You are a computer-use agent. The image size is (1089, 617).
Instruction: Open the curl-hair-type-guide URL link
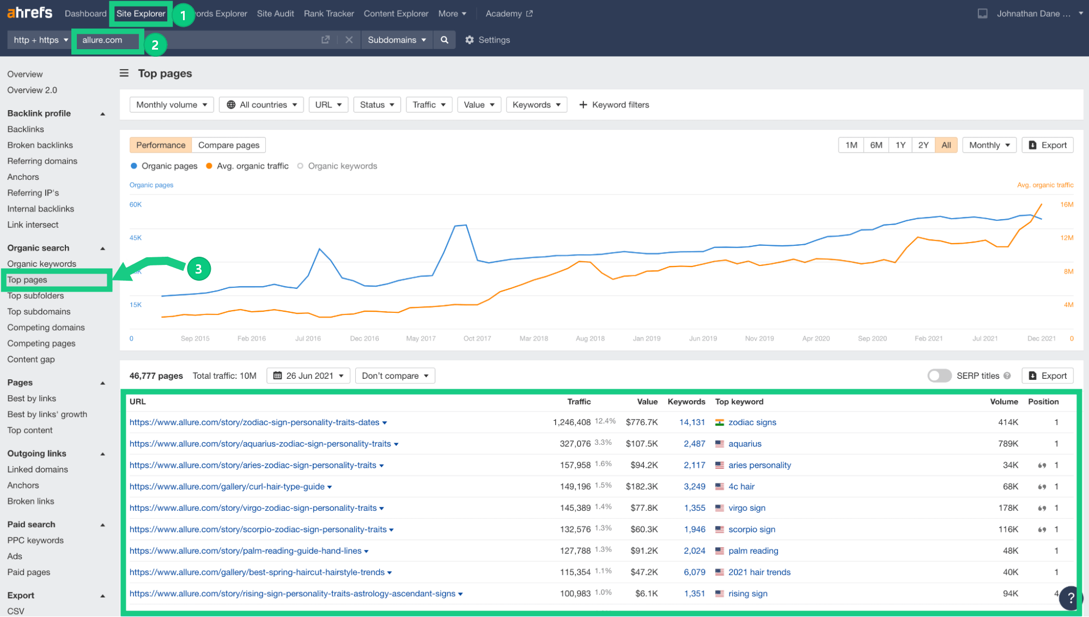[227, 486]
